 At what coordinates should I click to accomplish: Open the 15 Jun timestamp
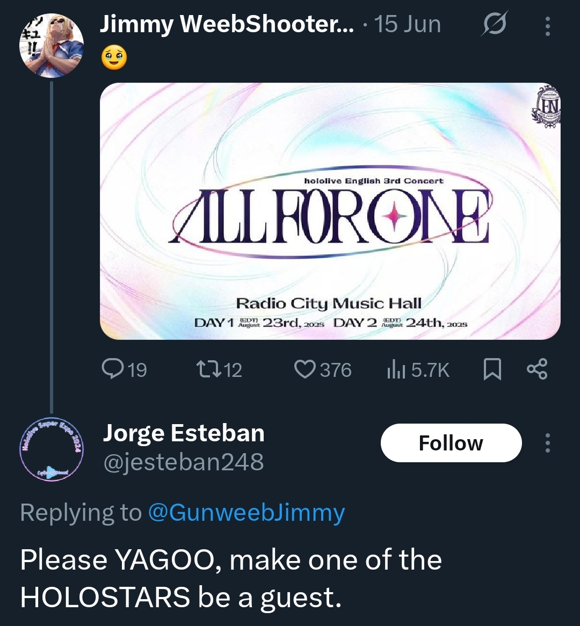tap(408, 24)
